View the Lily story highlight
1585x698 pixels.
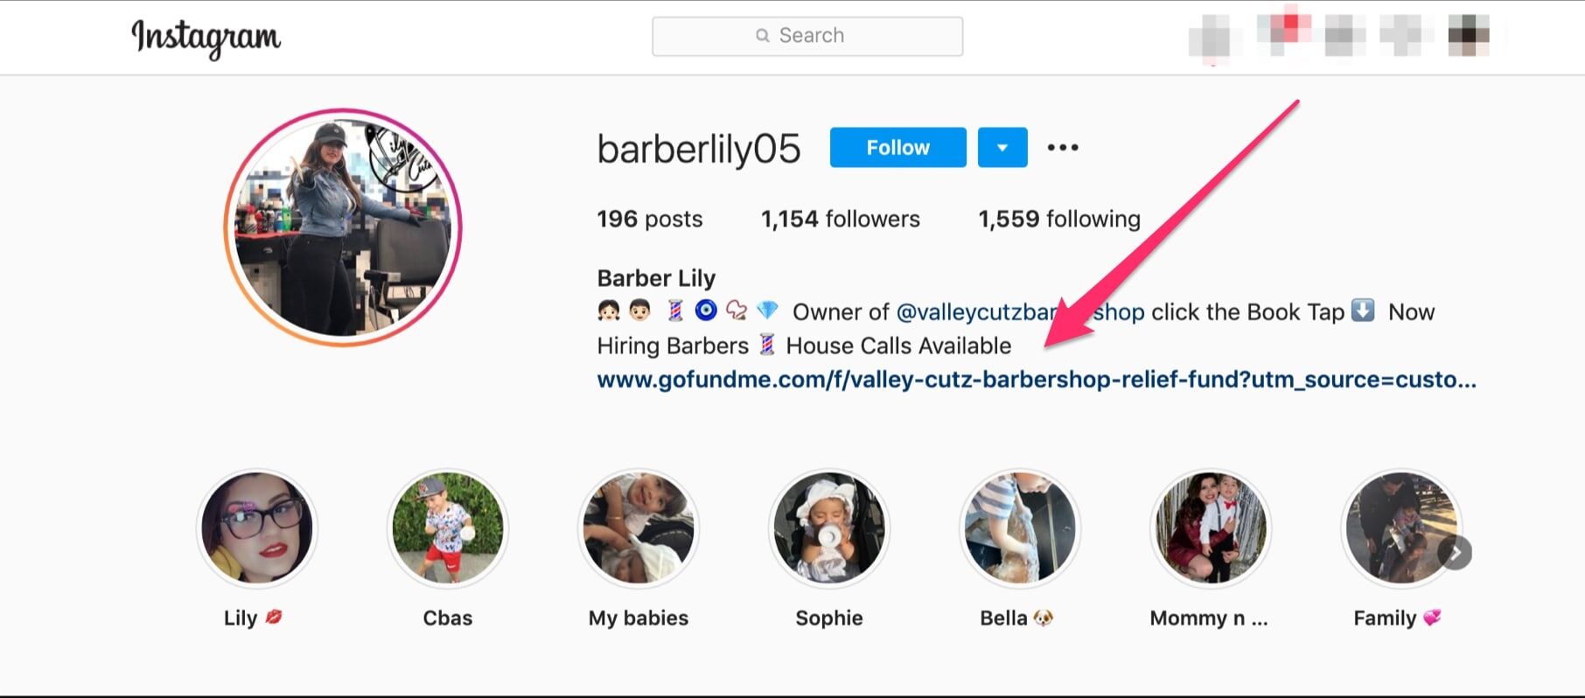click(x=256, y=528)
